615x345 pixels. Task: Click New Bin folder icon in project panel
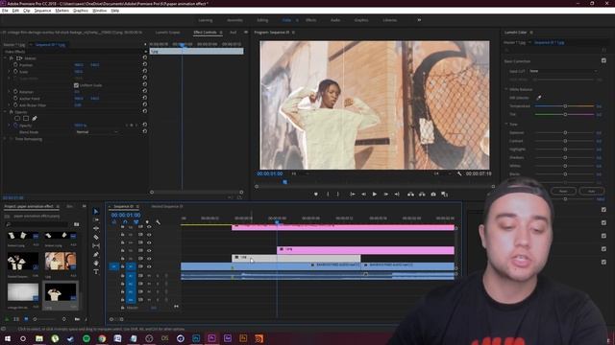77,319
